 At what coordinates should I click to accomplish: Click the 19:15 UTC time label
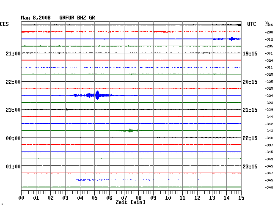tap(250, 53)
